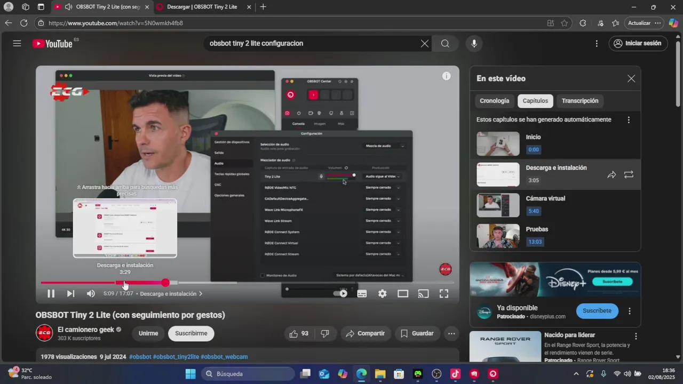Save video with Guardar button
This screenshot has width=683, height=384.
click(x=417, y=333)
